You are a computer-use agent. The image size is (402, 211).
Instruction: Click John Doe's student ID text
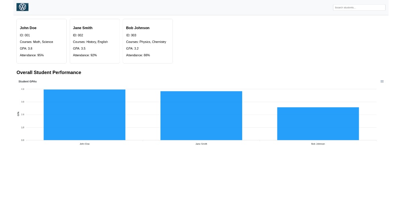(x=24, y=35)
